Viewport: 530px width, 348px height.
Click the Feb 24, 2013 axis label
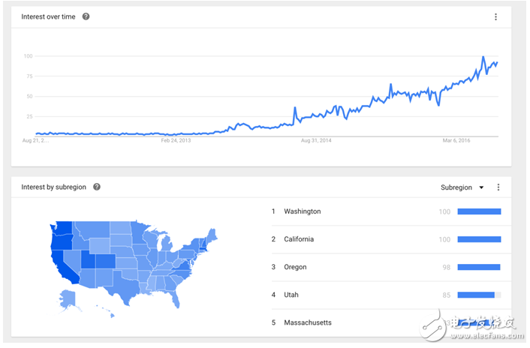pos(176,140)
